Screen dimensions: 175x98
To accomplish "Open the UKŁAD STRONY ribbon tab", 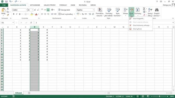I will click(x=50, y=5).
